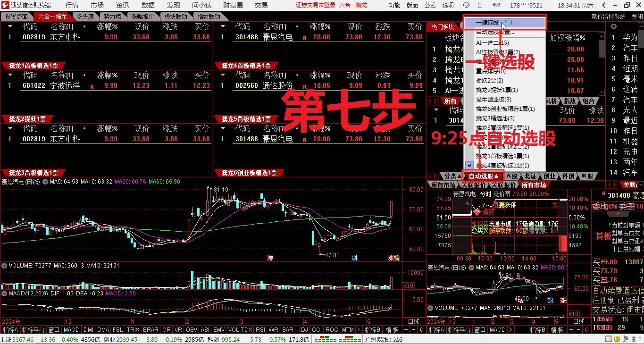Image resolution: width=644 pixels, height=344 pixels.
Task: Click the yellow up-arrow icon in the status bar
Action: coord(617,338)
